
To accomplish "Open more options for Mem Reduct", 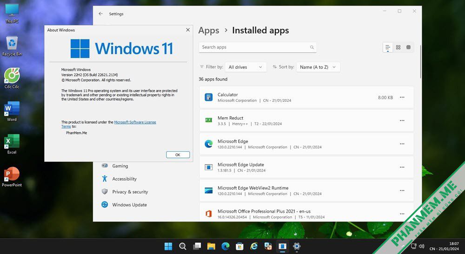I will 402,120.
